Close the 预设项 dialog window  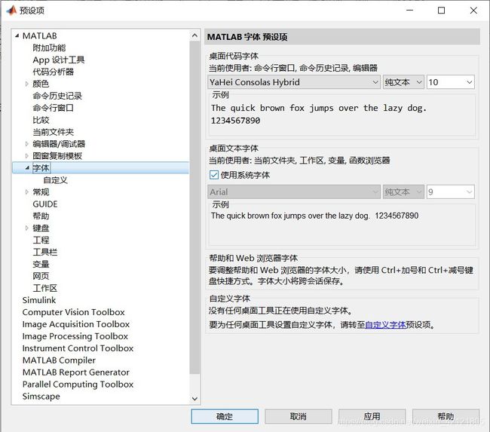473,11
